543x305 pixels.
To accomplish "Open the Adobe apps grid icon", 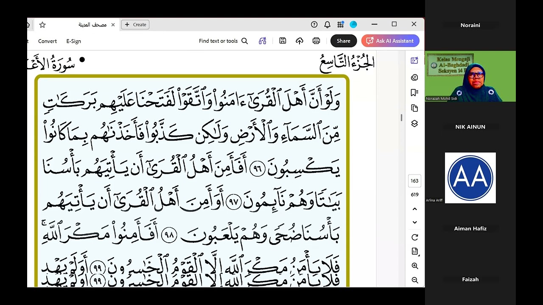I will [x=340, y=25].
